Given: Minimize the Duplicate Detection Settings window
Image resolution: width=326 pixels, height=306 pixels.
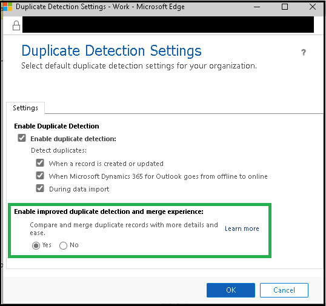Looking at the screenshot, I should [257, 7].
